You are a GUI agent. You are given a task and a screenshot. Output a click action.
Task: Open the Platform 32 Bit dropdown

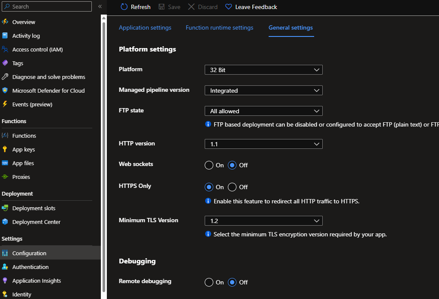[263, 70]
